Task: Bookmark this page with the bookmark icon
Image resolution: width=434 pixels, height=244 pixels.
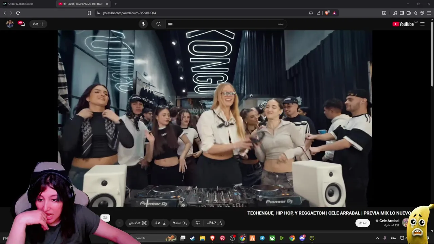Action: pos(89,13)
